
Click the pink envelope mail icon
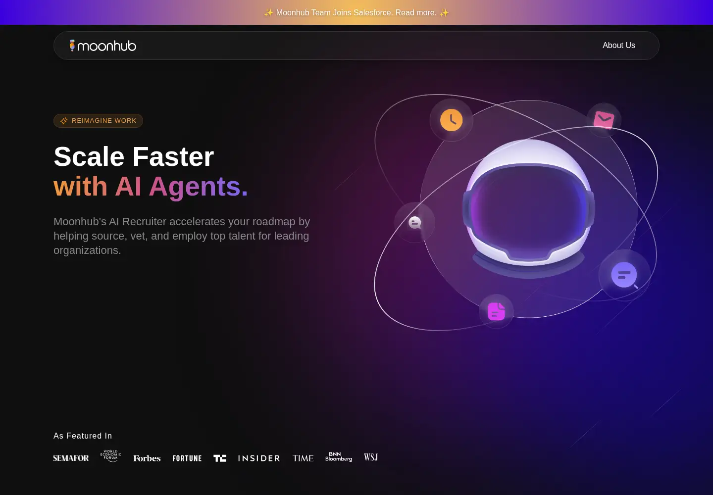tap(604, 120)
